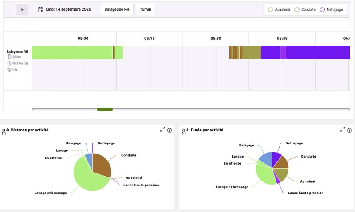Click the Au ralenti label in Durée chart

[308, 181]
